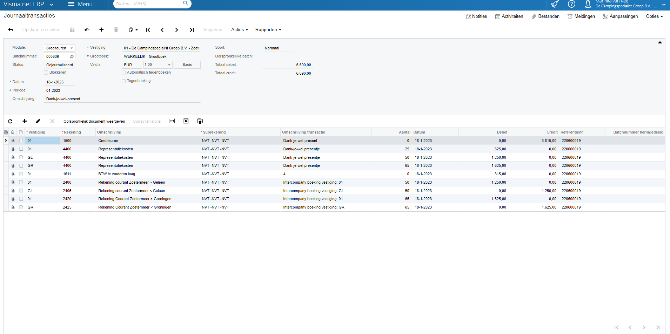Toggle the Blokkeren checkbox
The image size is (670, 334).
point(46,73)
